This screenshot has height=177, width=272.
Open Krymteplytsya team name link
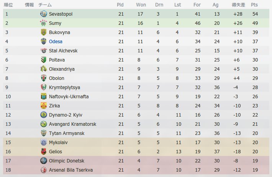(64, 88)
